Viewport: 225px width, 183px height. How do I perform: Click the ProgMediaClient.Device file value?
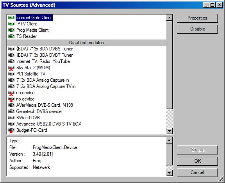55,147
